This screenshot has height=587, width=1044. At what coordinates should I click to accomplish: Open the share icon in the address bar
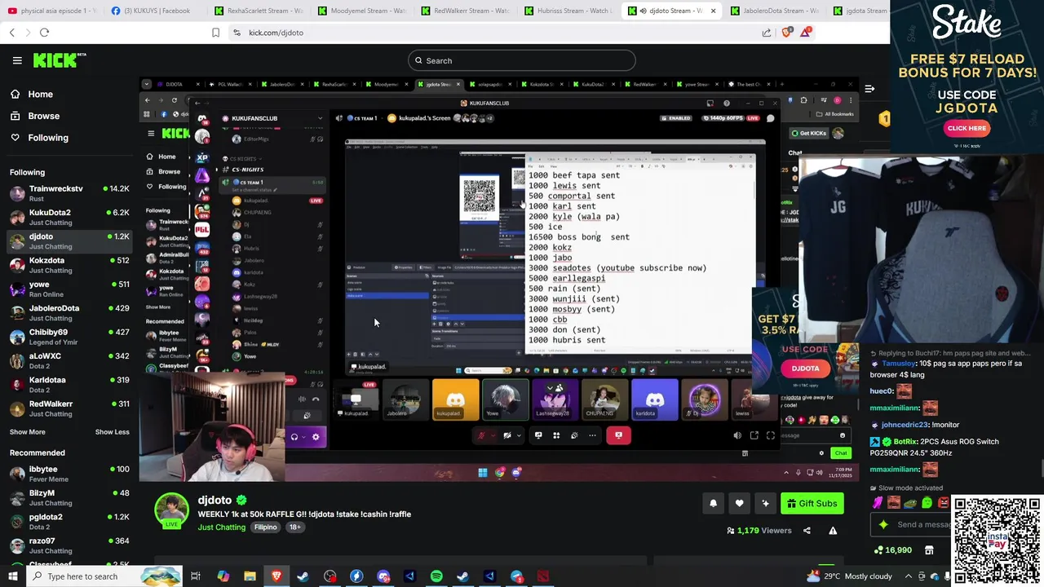coord(767,33)
